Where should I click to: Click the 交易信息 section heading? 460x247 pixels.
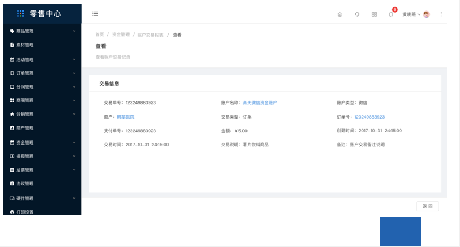click(x=109, y=83)
